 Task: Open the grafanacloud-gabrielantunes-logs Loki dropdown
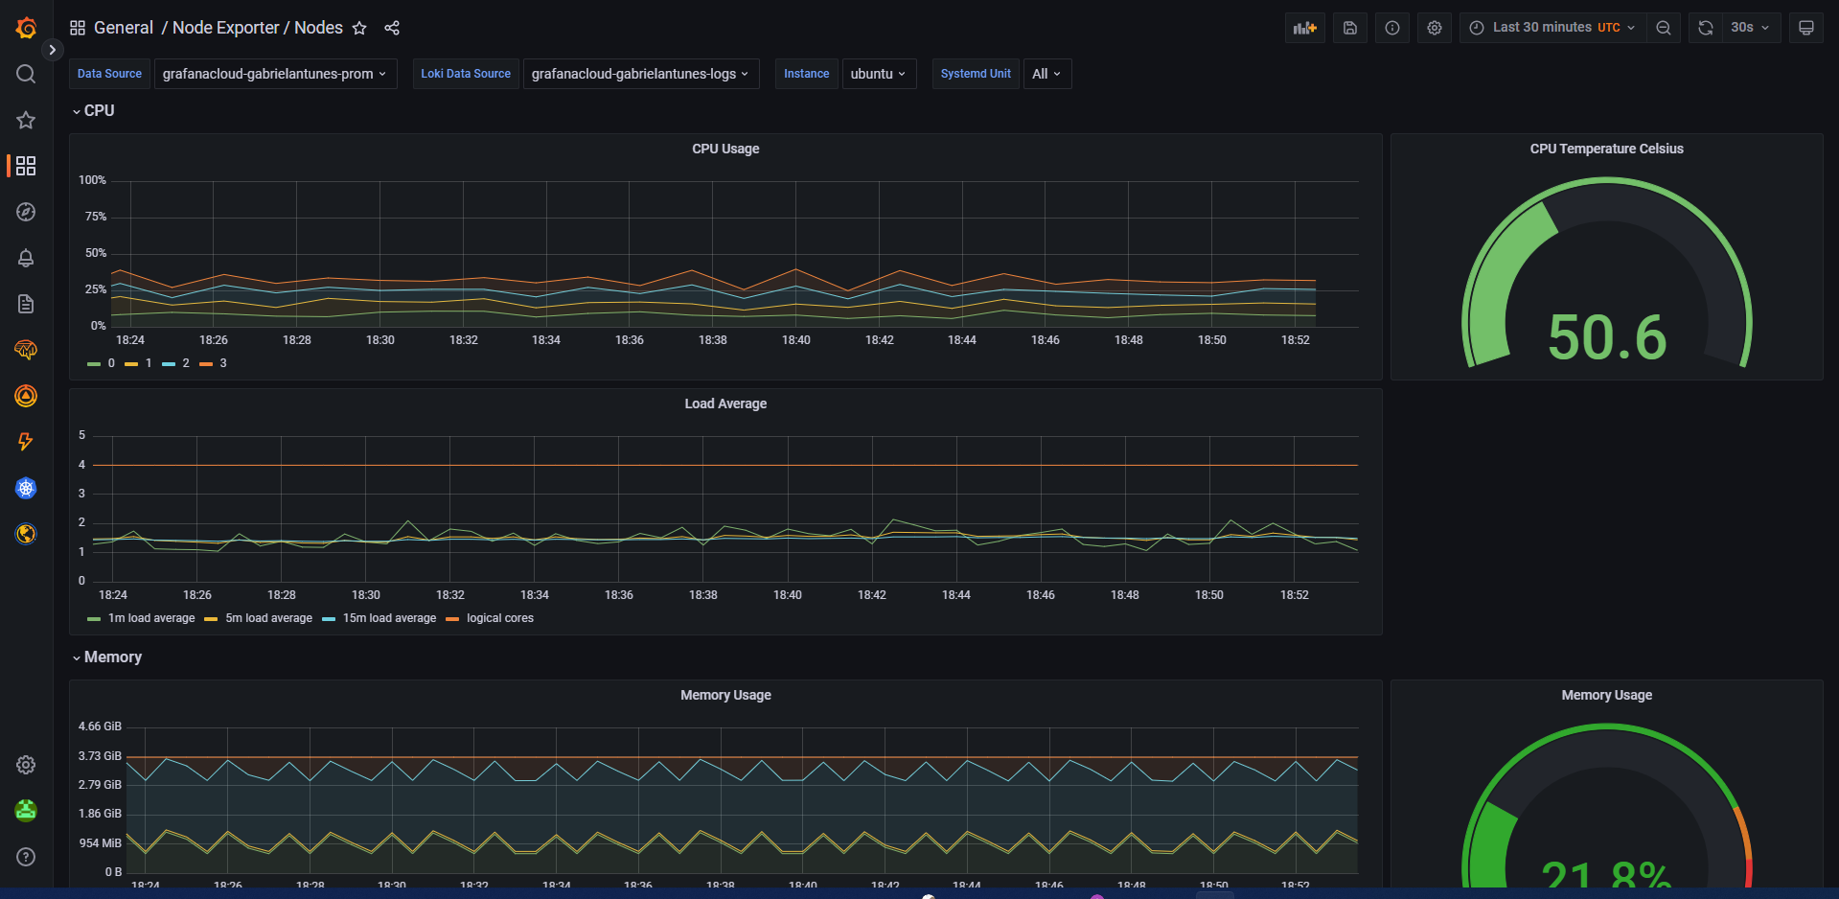[x=641, y=74]
